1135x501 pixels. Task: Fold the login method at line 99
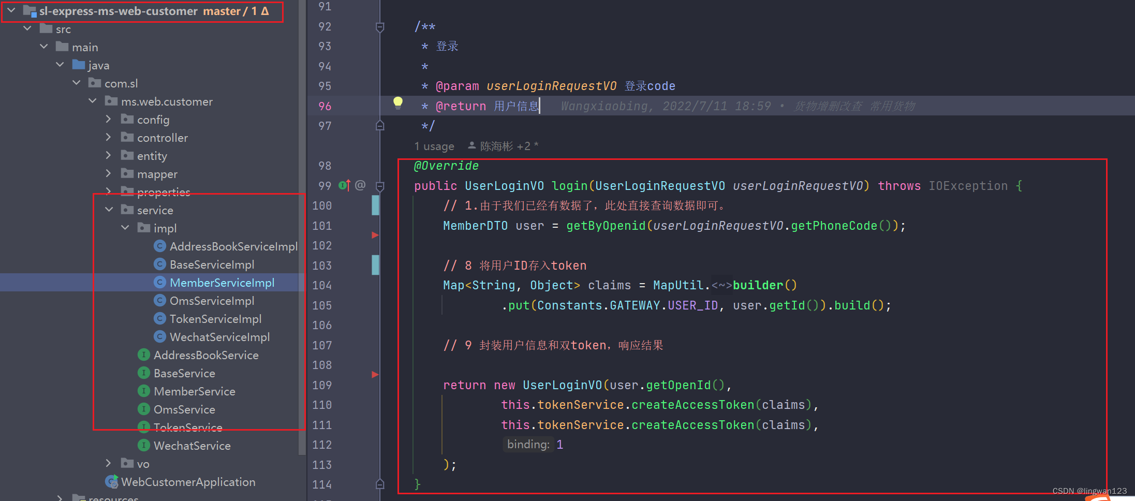click(380, 186)
